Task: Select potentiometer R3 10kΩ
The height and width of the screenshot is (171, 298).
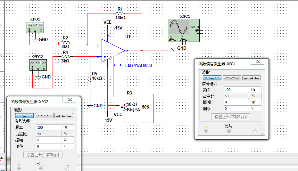Action: (125, 107)
